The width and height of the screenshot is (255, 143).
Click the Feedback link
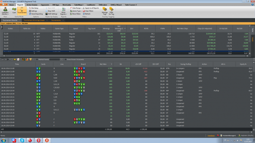point(211,135)
